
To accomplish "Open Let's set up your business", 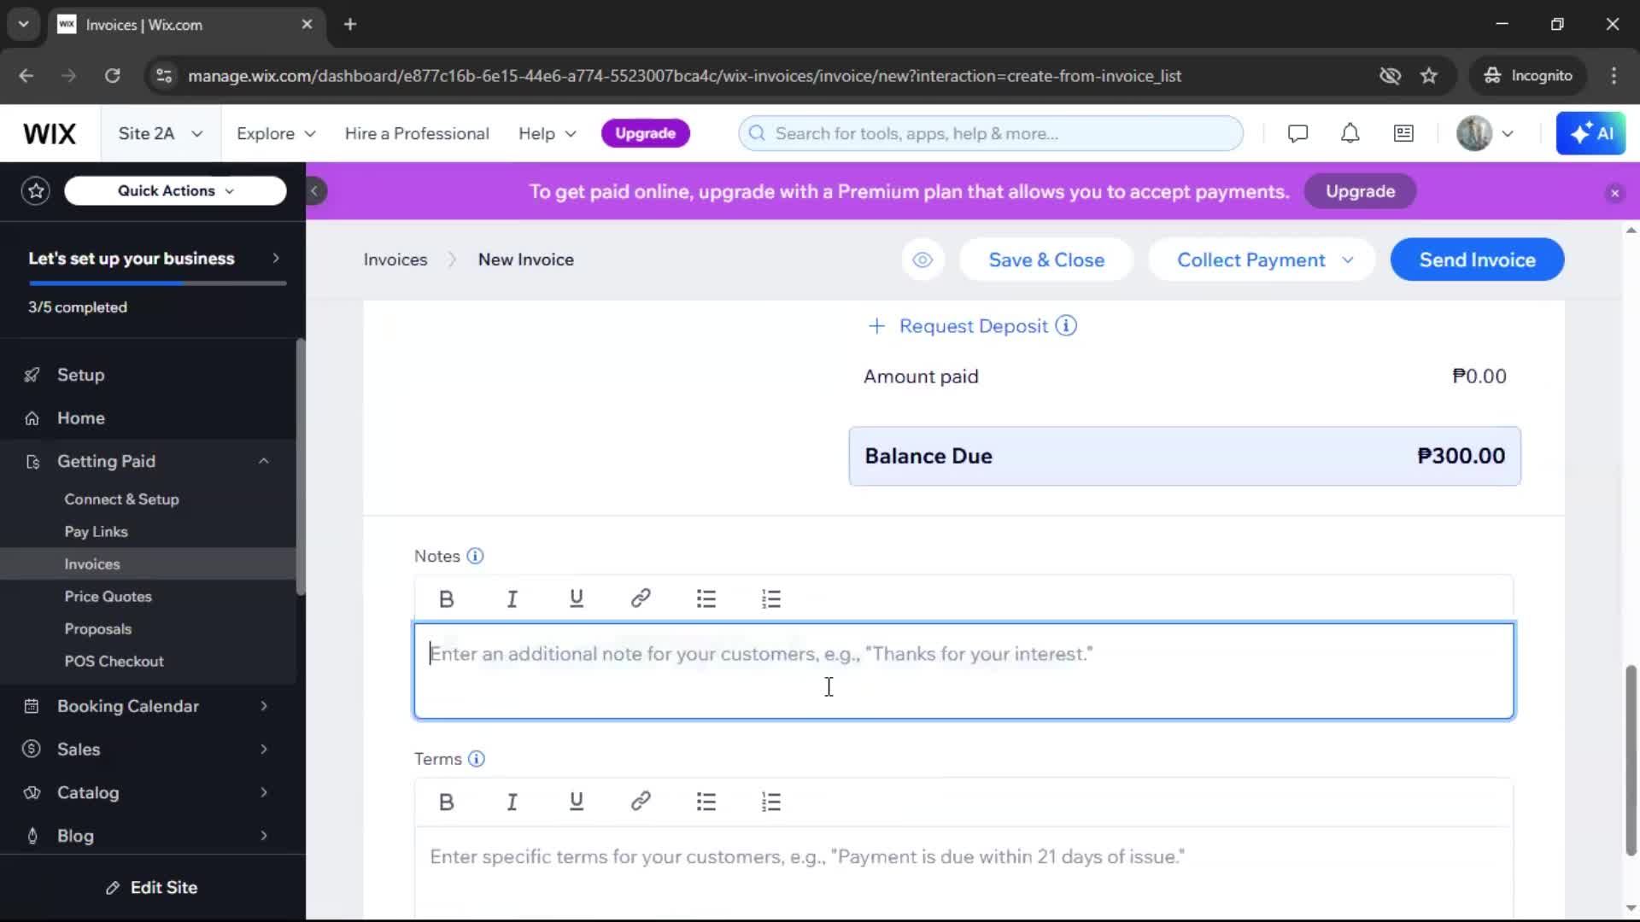I will point(153,259).
